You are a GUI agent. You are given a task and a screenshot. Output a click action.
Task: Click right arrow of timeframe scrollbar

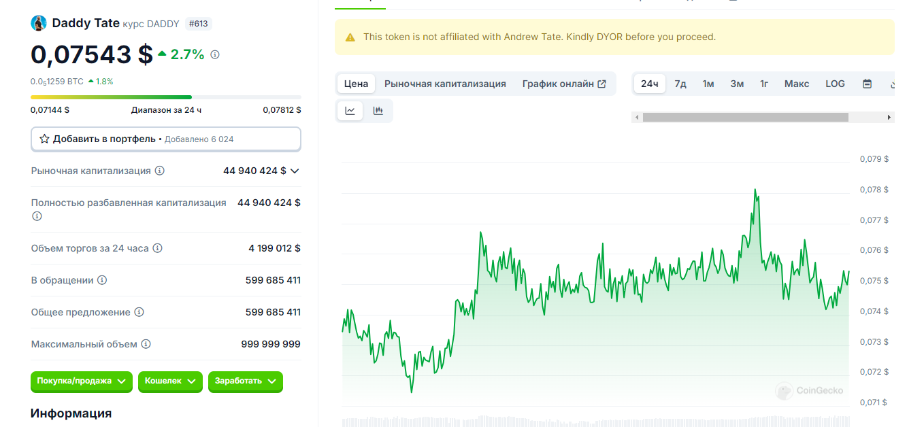coord(889,117)
